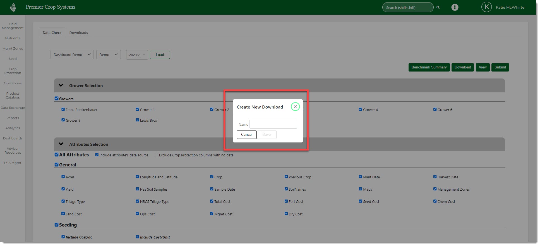
Task: Click the Name input field
Action: [273, 124]
